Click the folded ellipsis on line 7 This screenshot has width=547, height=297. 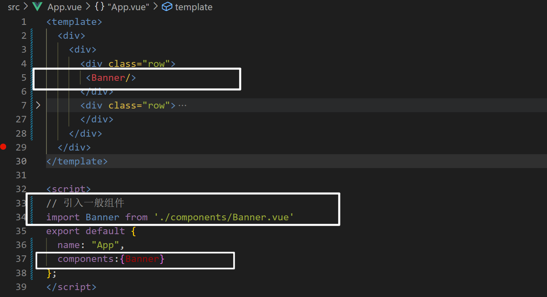pos(182,106)
